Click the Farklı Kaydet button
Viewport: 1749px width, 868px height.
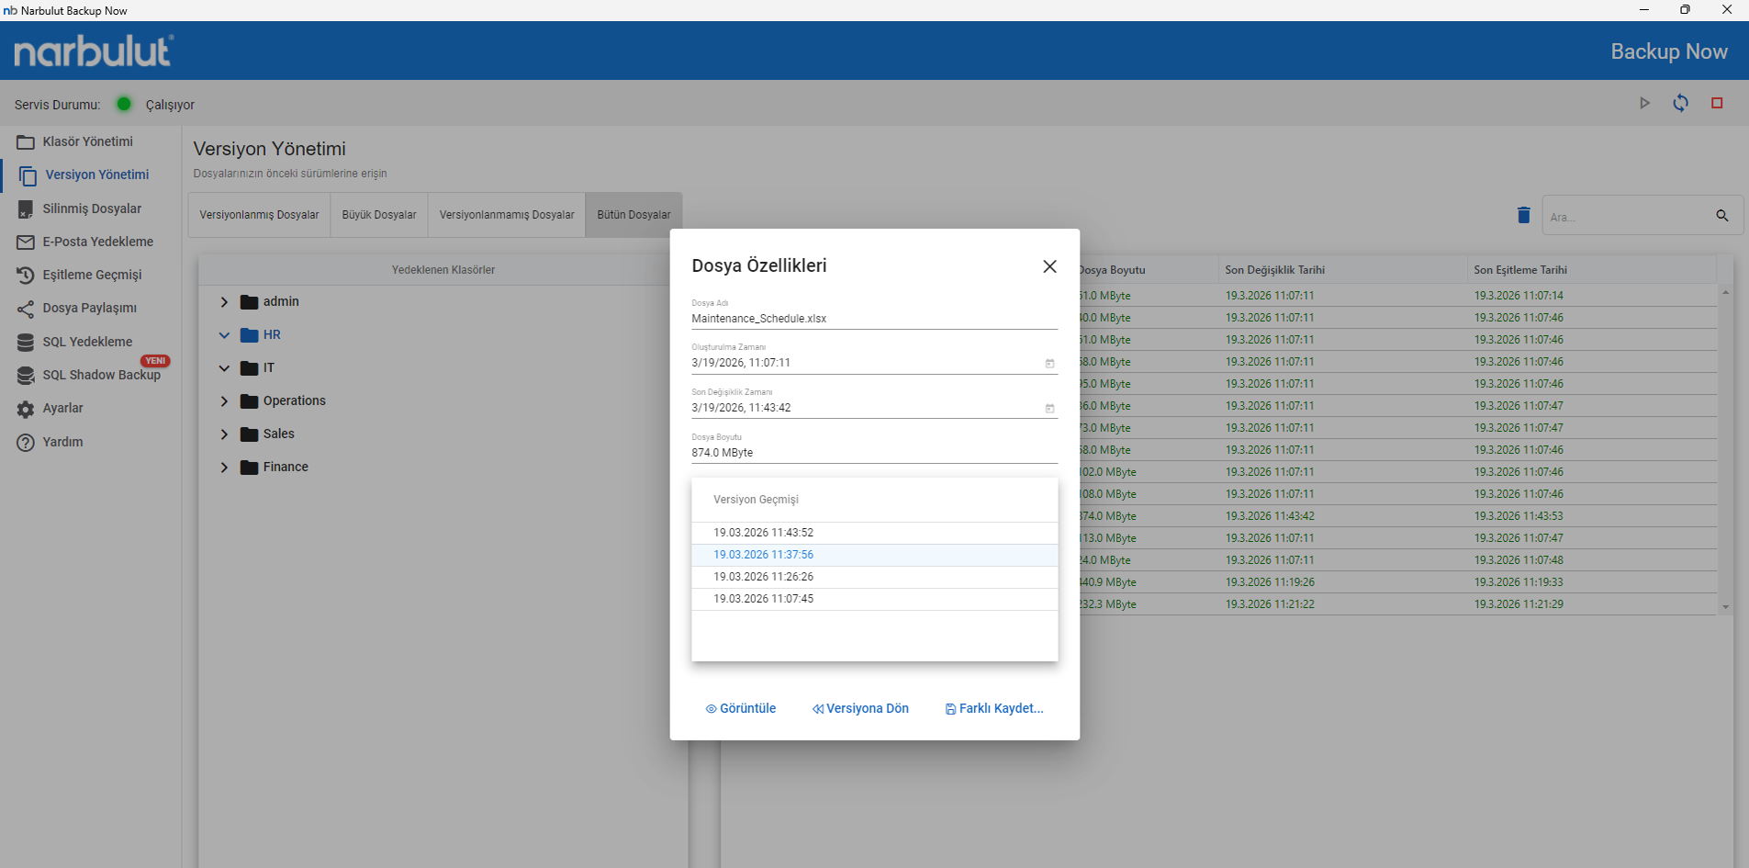pyautogui.click(x=994, y=708)
